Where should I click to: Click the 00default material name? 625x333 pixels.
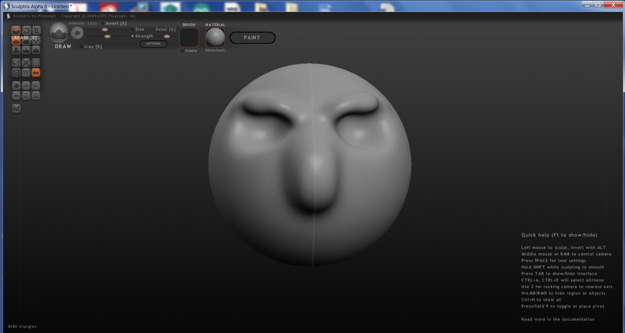[215, 51]
